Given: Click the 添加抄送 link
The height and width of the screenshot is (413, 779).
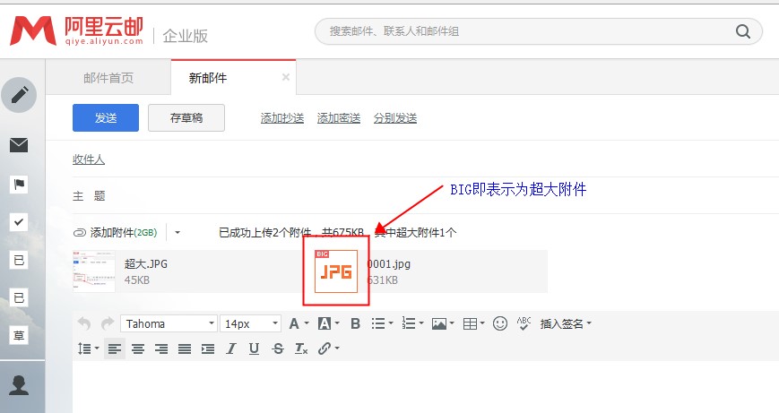Looking at the screenshot, I should point(282,118).
